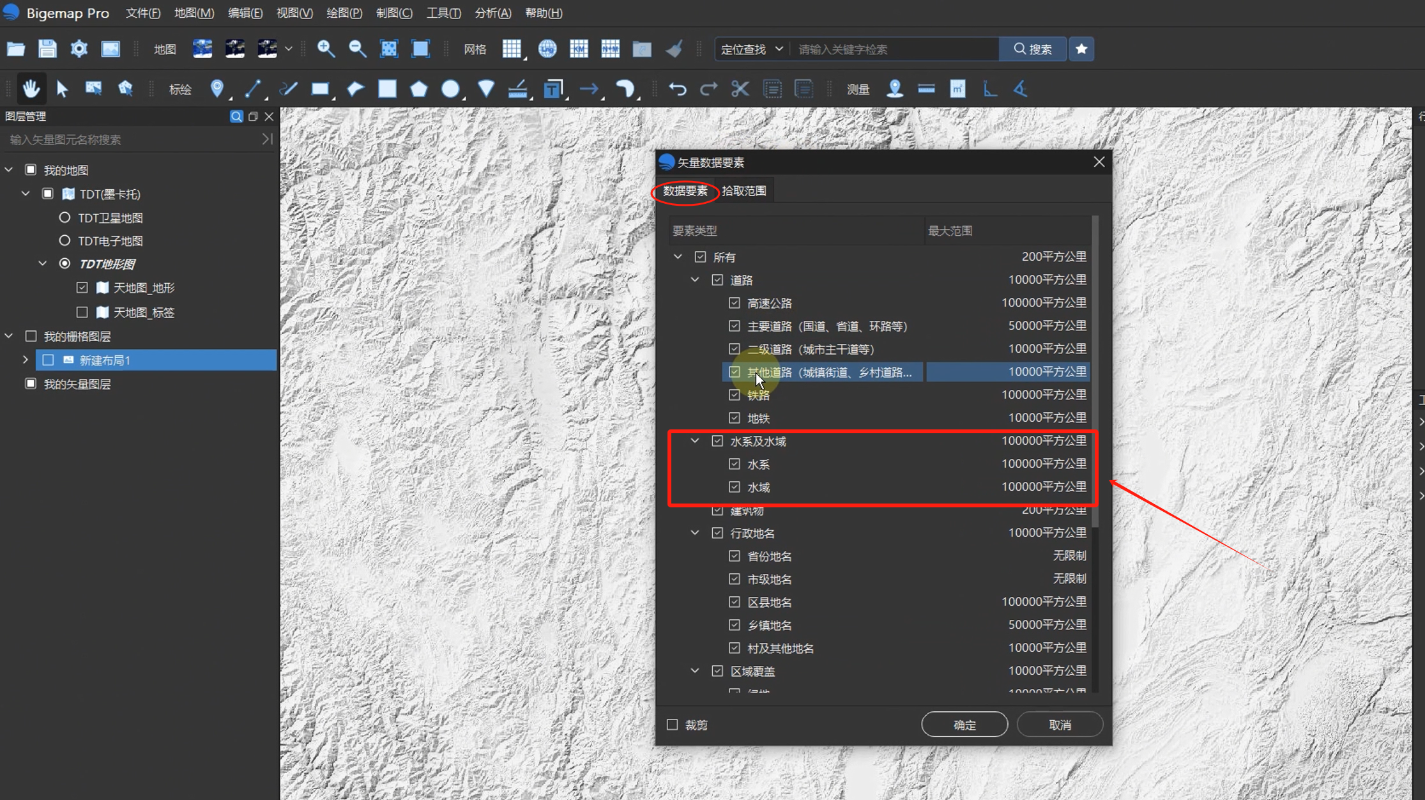1425x800 pixels.
Task: Switch to the 拾取范围 tab
Action: 743,190
